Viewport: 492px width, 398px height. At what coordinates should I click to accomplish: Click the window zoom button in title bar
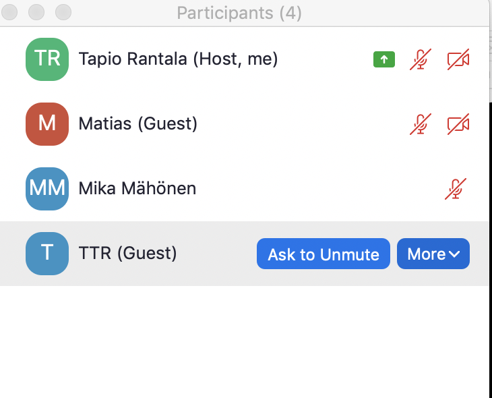(63, 12)
